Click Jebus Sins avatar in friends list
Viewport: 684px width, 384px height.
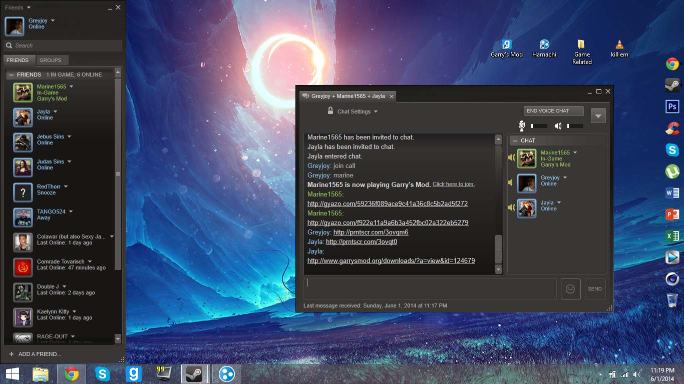pos(23,142)
